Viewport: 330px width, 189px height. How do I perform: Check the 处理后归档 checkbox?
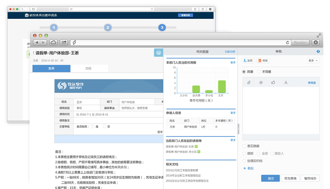(244, 161)
